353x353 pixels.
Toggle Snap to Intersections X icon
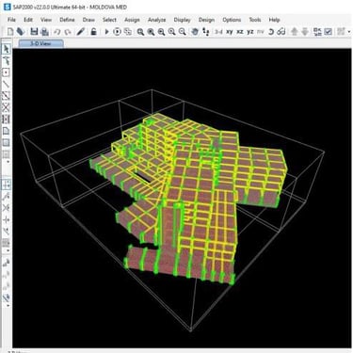[x=7, y=208]
